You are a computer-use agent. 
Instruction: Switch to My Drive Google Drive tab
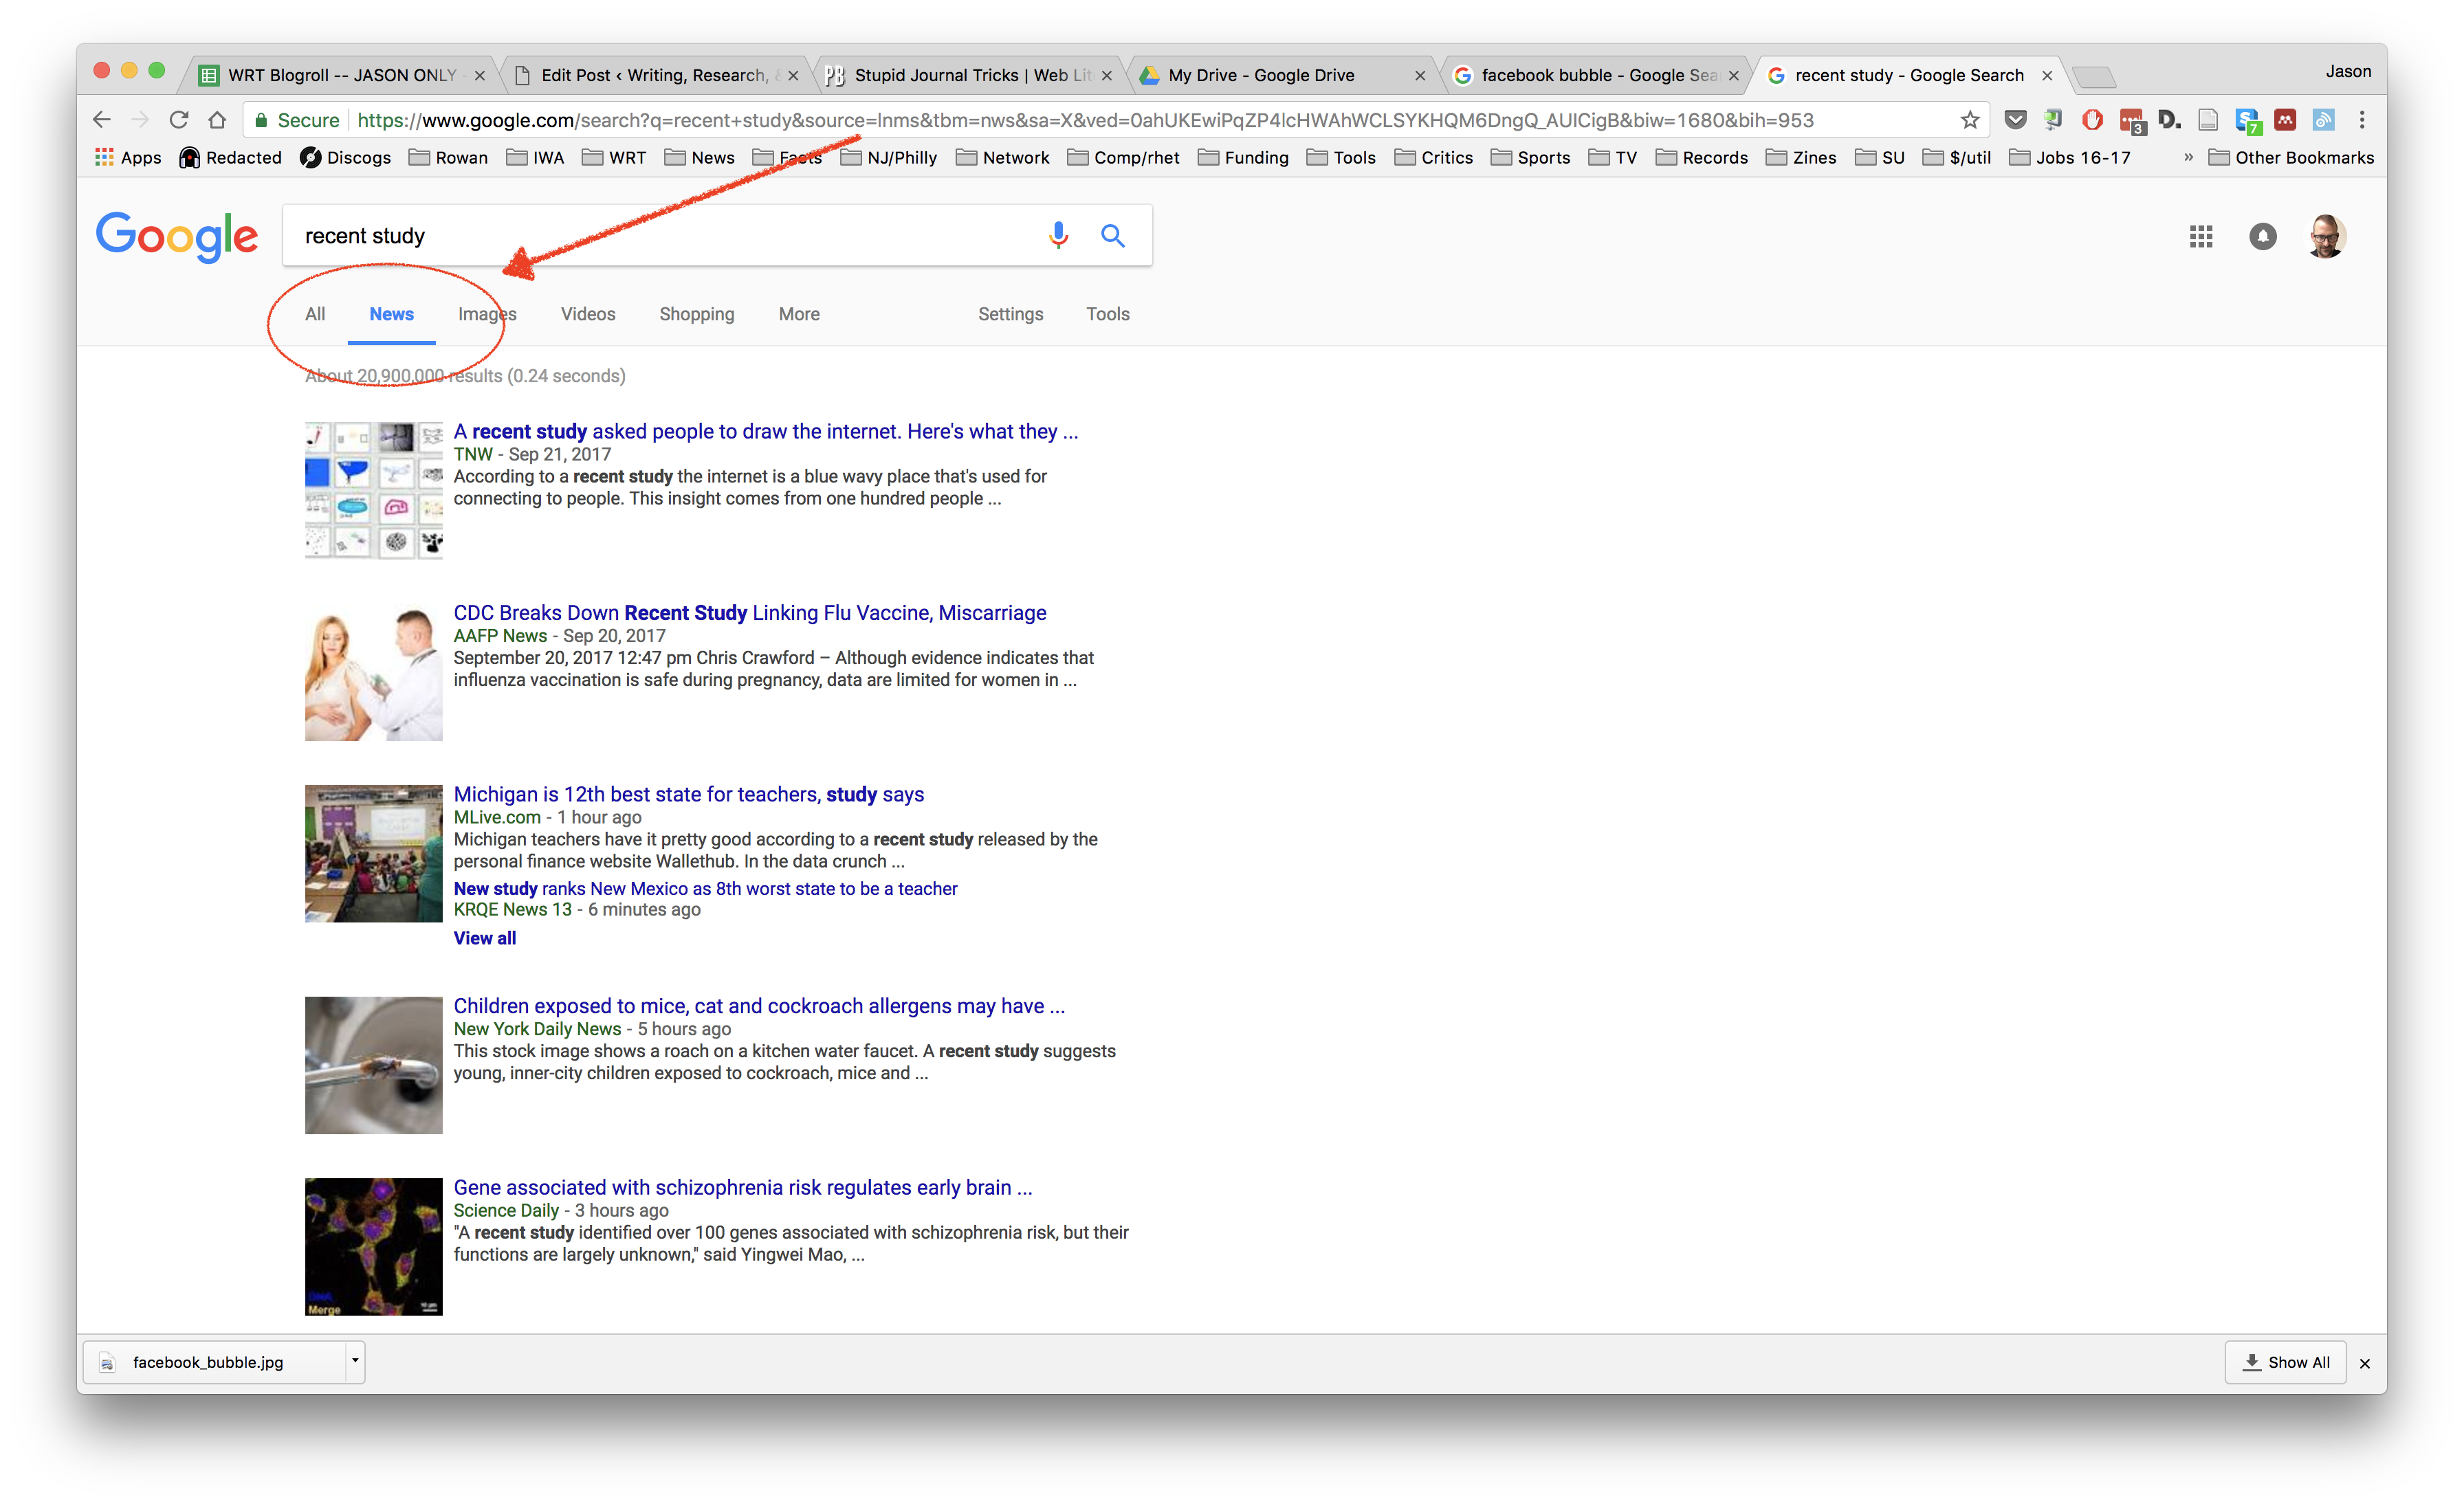(1282, 75)
